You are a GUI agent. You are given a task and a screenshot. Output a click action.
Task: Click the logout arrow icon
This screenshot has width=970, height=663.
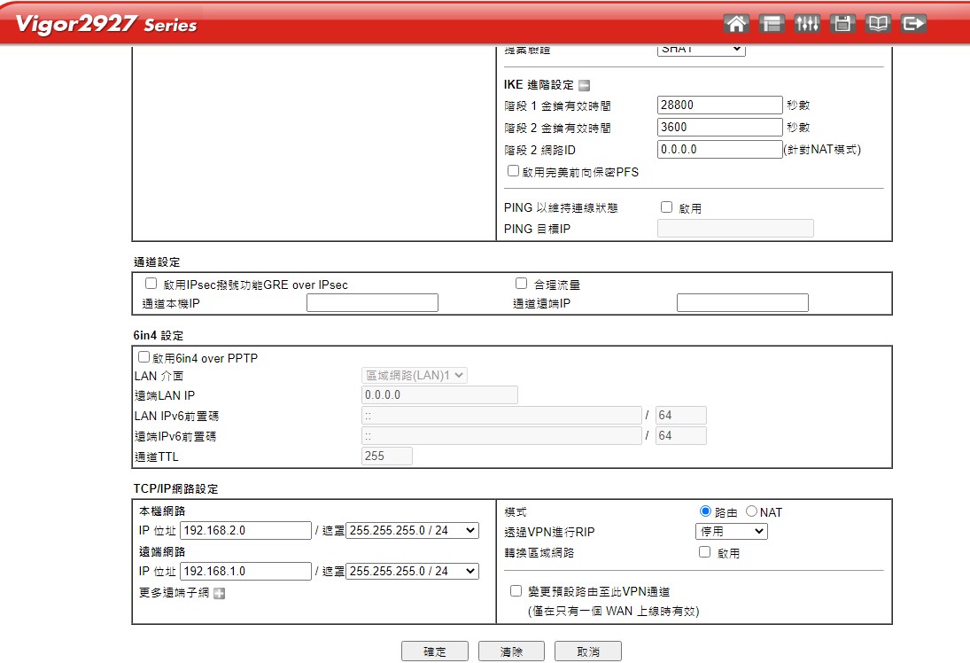coord(913,24)
